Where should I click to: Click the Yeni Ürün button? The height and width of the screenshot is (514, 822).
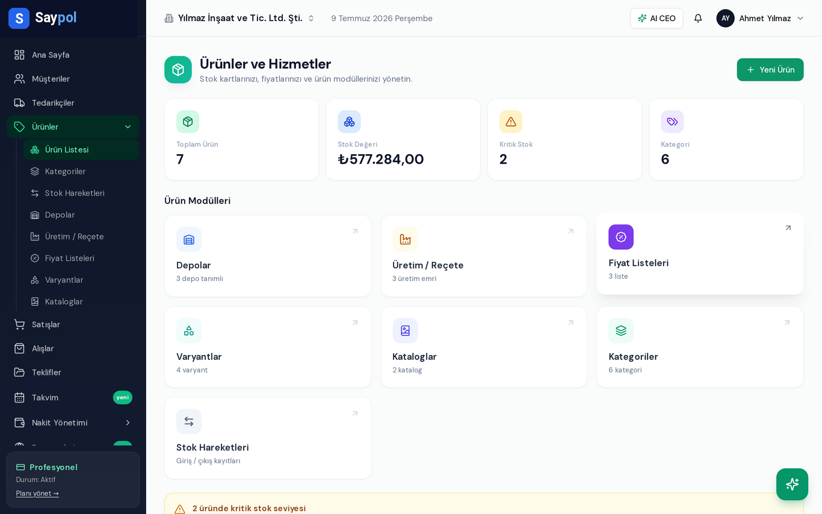pos(770,70)
